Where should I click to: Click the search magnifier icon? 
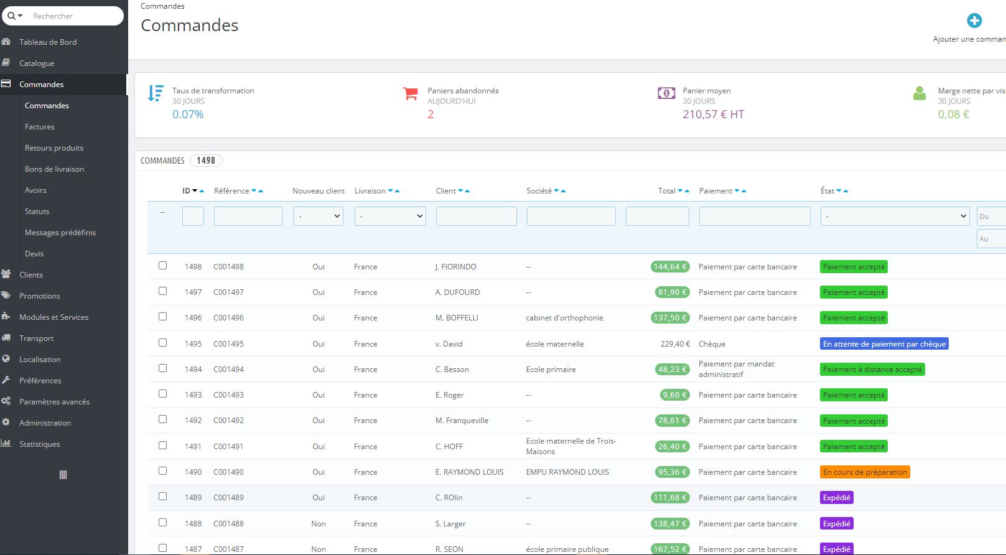(x=12, y=16)
